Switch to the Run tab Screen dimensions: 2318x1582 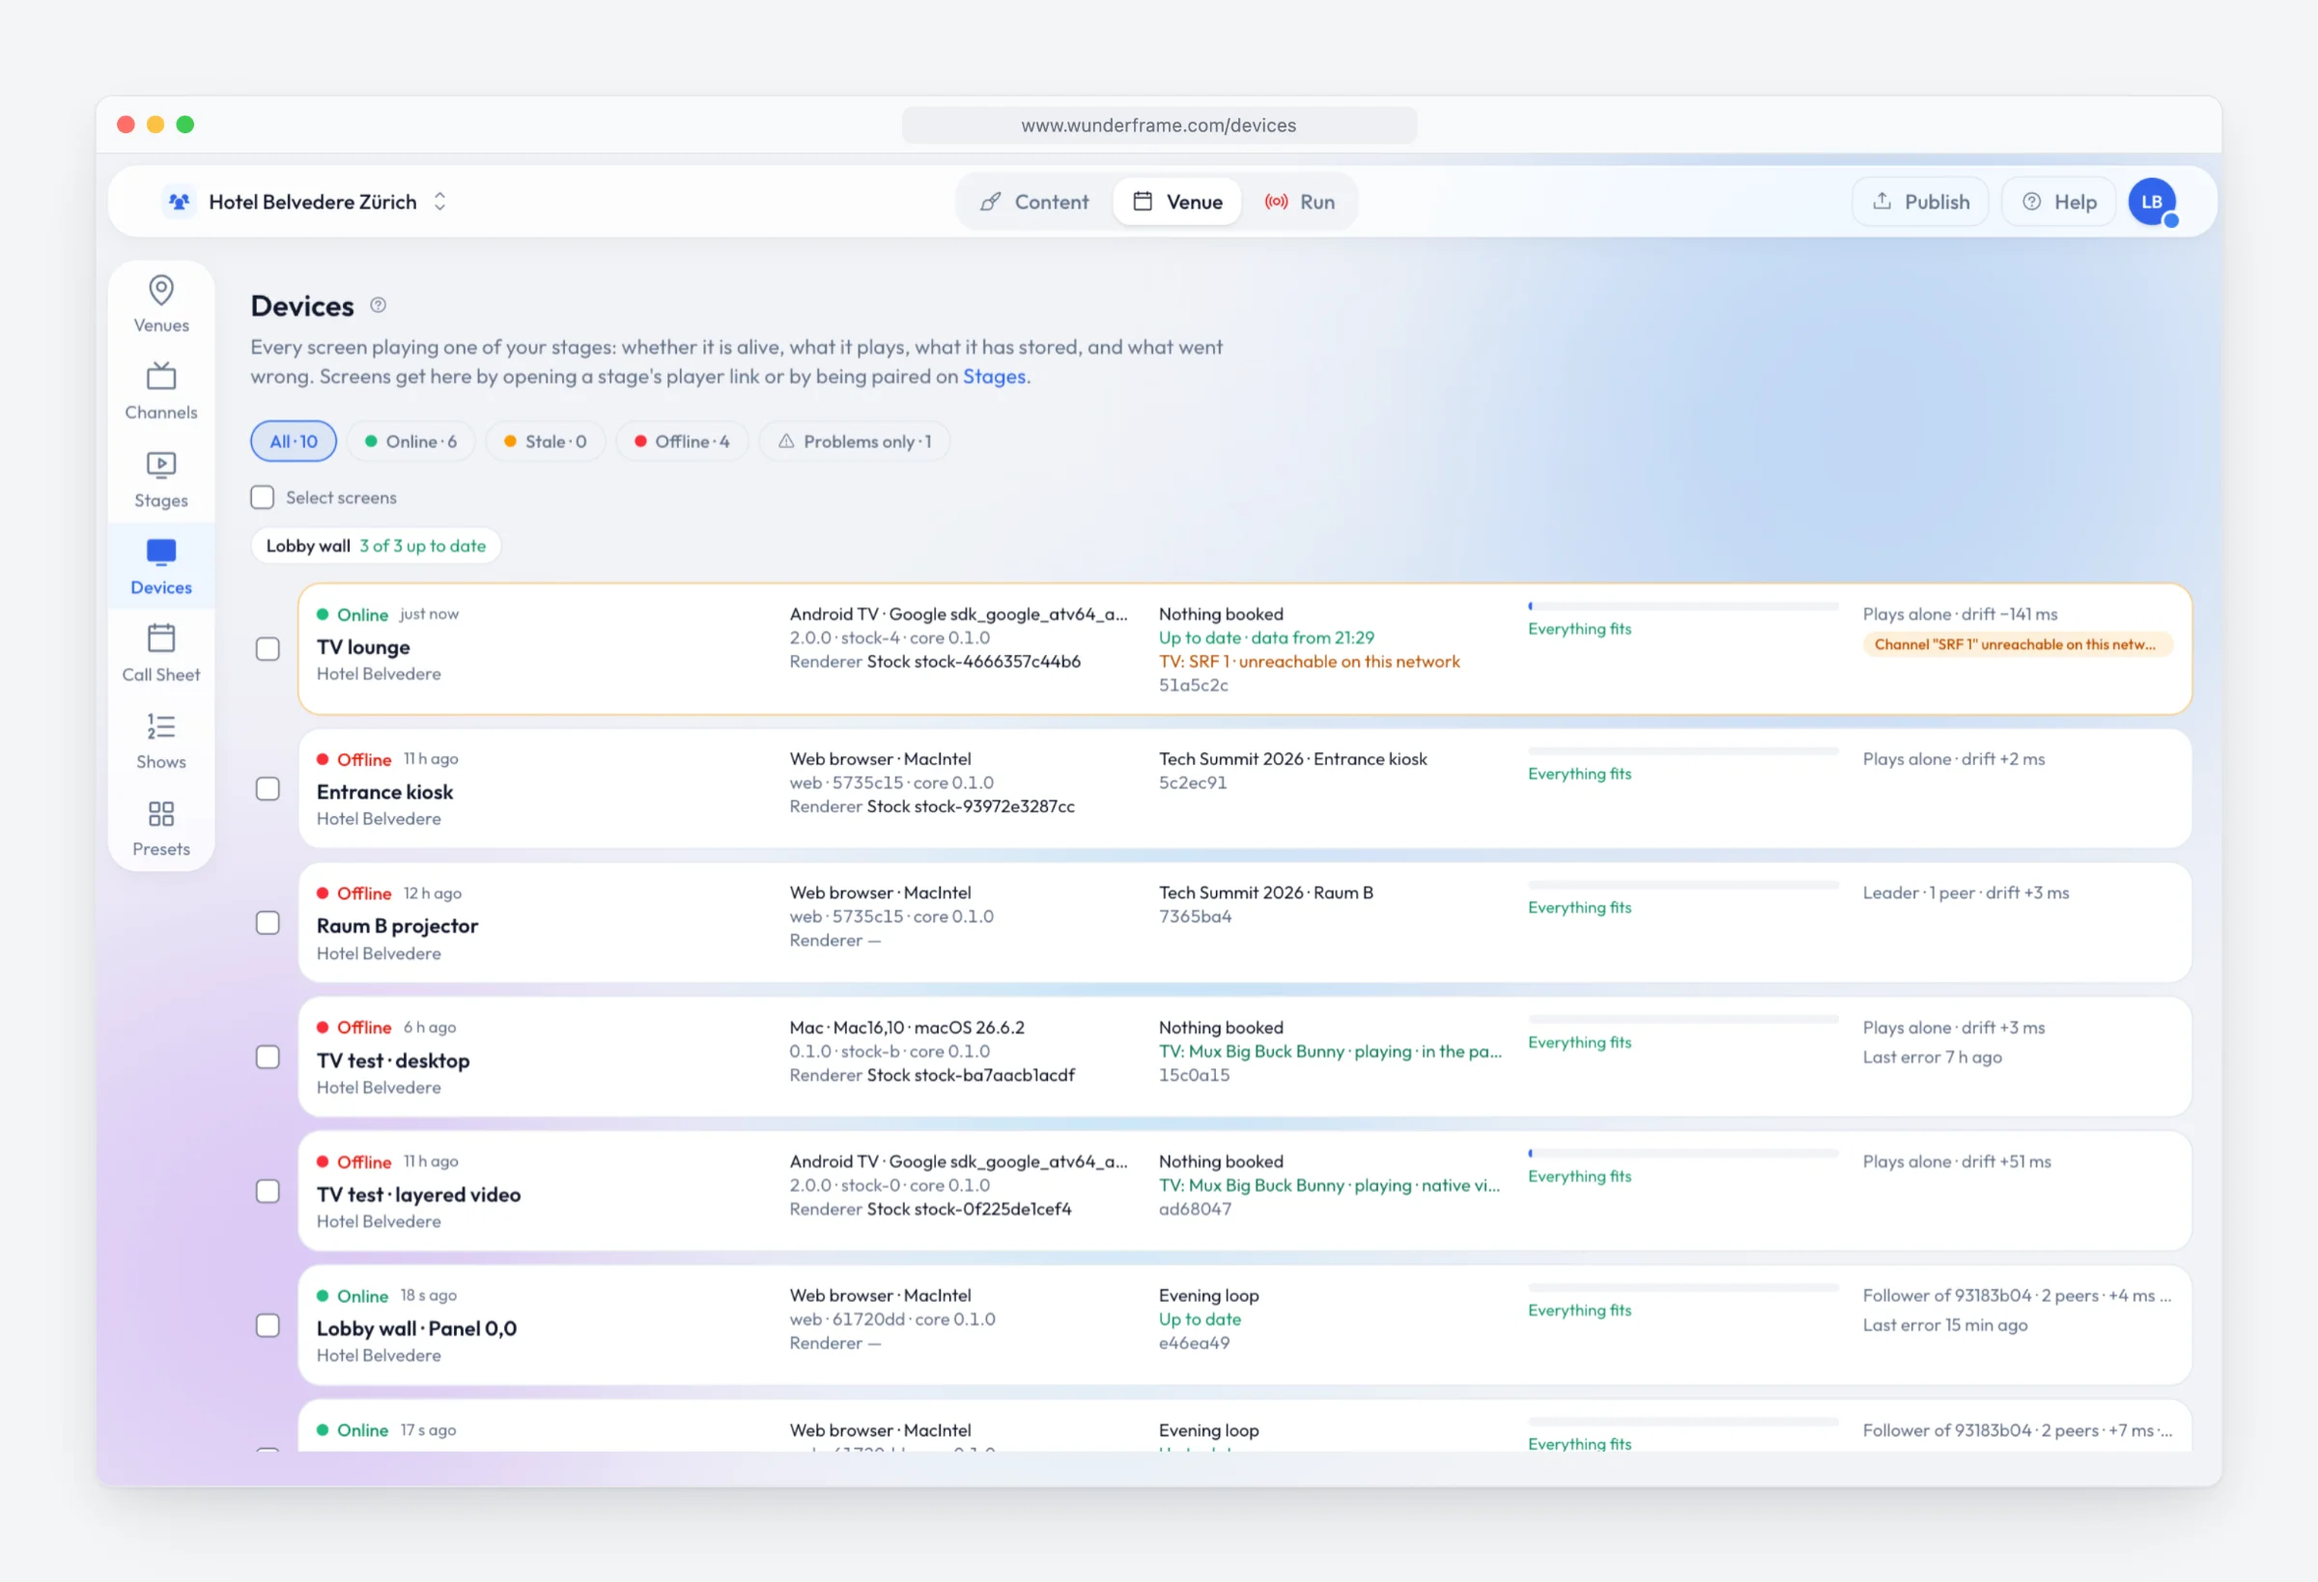coord(1300,202)
